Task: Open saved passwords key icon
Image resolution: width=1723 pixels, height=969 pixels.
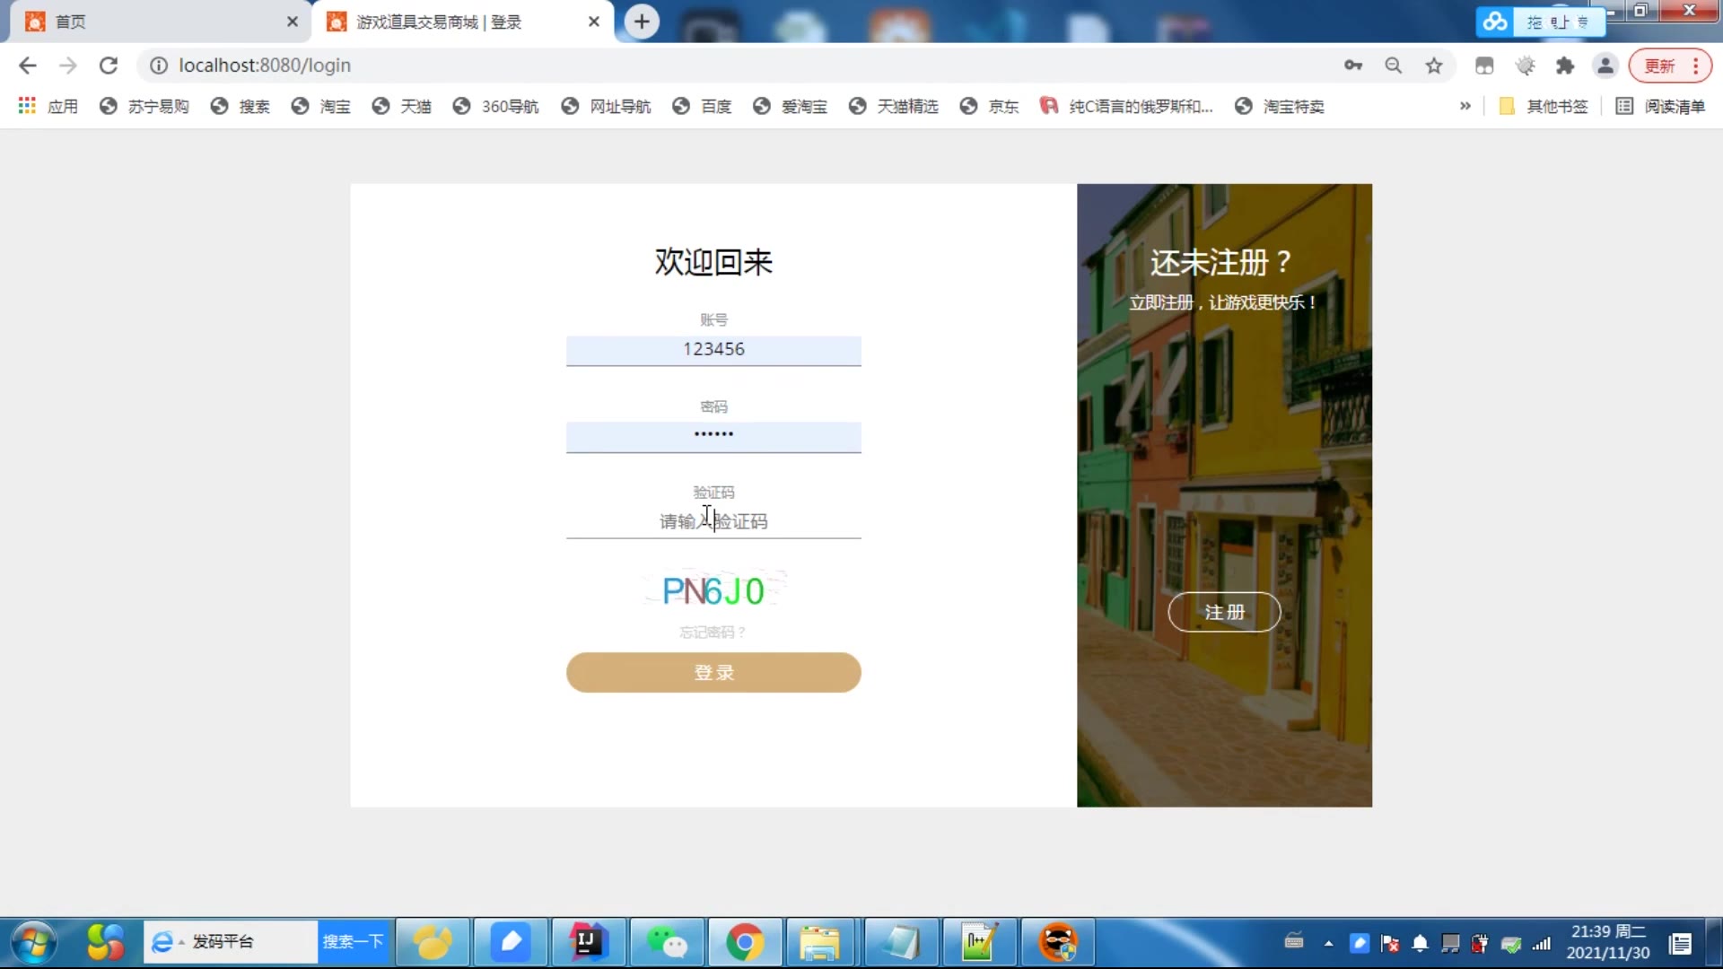Action: tap(1353, 65)
